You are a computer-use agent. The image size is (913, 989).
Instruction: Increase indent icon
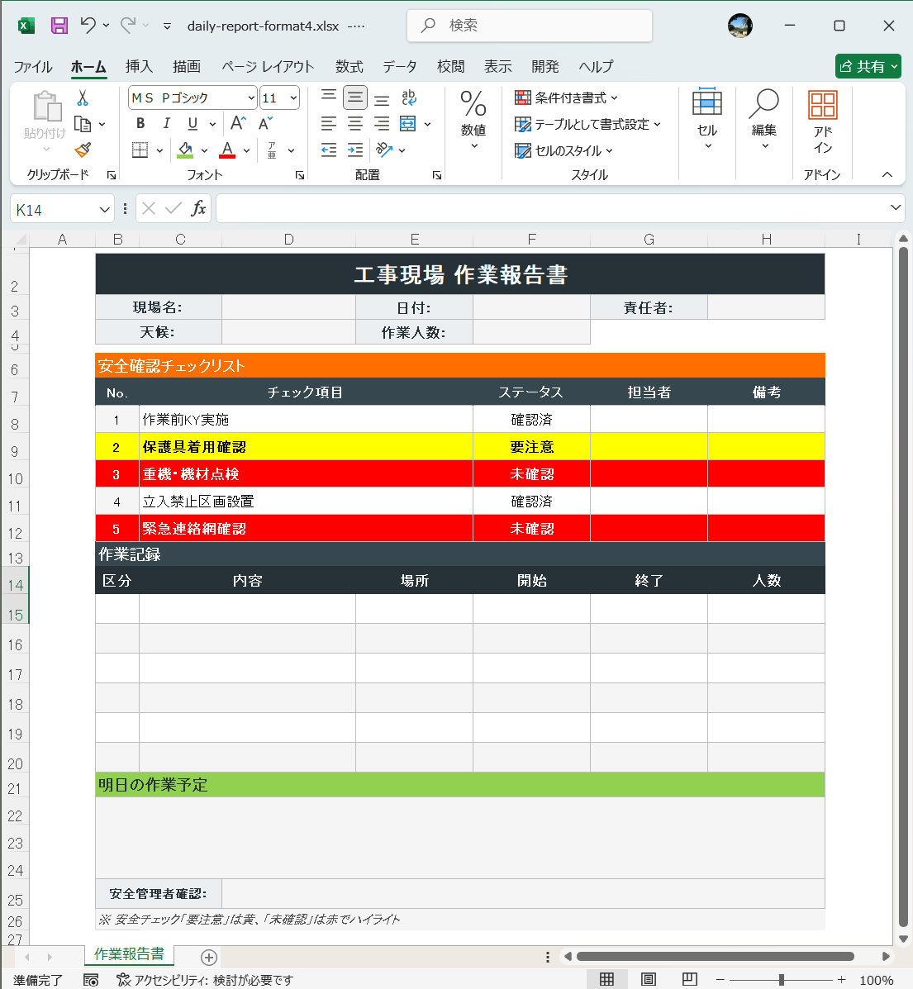click(355, 150)
